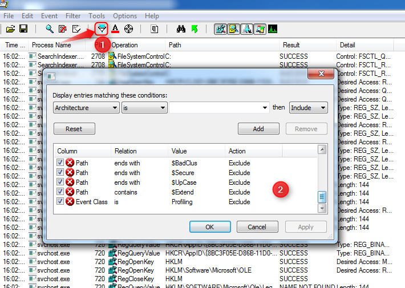Uncheck the Event Class Profiling filter

[x=60, y=201]
